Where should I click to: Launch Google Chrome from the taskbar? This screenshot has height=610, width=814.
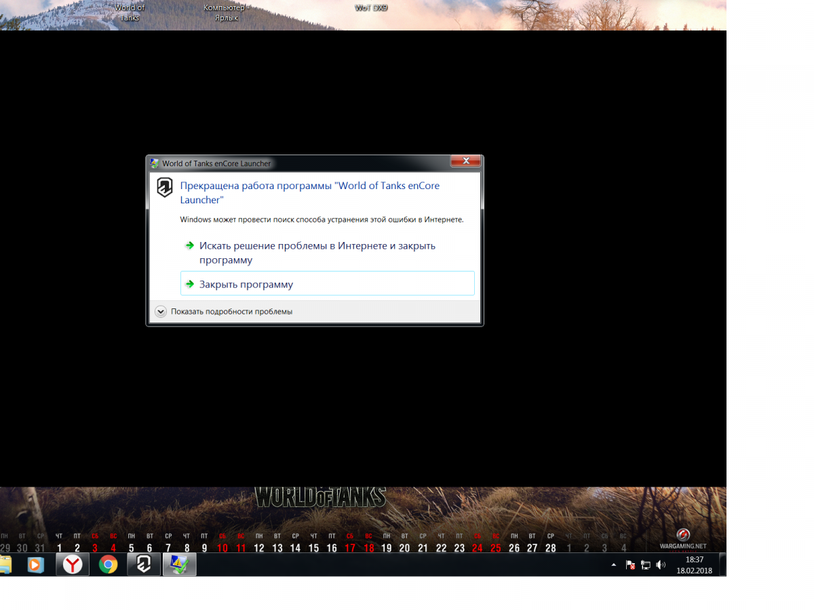coord(108,565)
